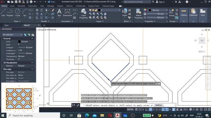Toggle object snap in status bar

pos(167,109)
